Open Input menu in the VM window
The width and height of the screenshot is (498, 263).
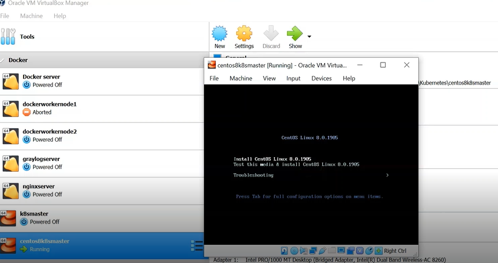293,78
